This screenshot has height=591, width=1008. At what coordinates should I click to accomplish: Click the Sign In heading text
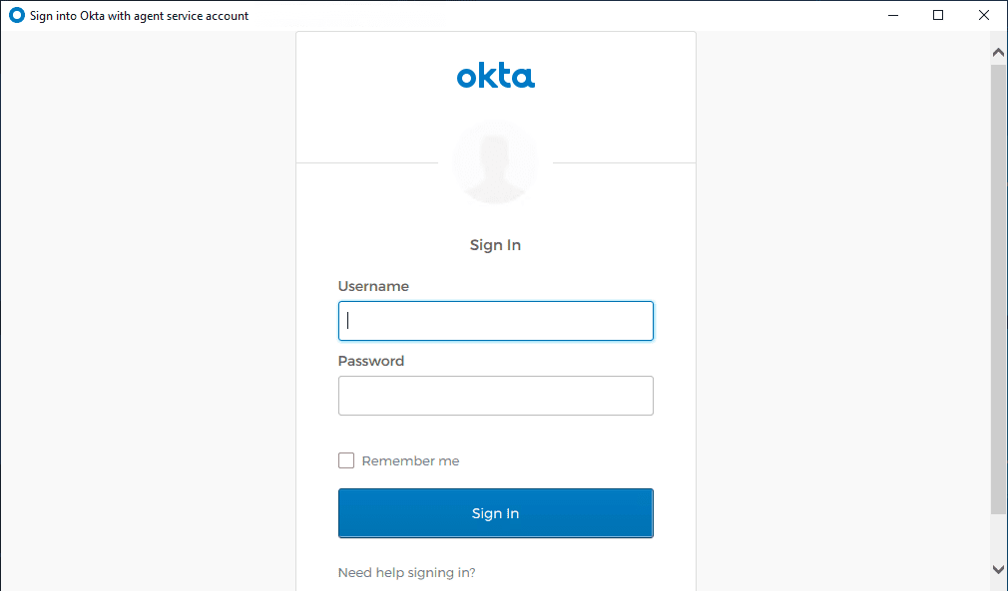495,245
